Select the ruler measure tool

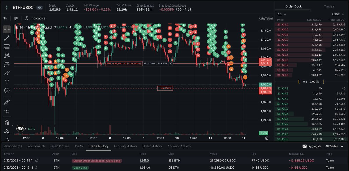pos(7,102)
